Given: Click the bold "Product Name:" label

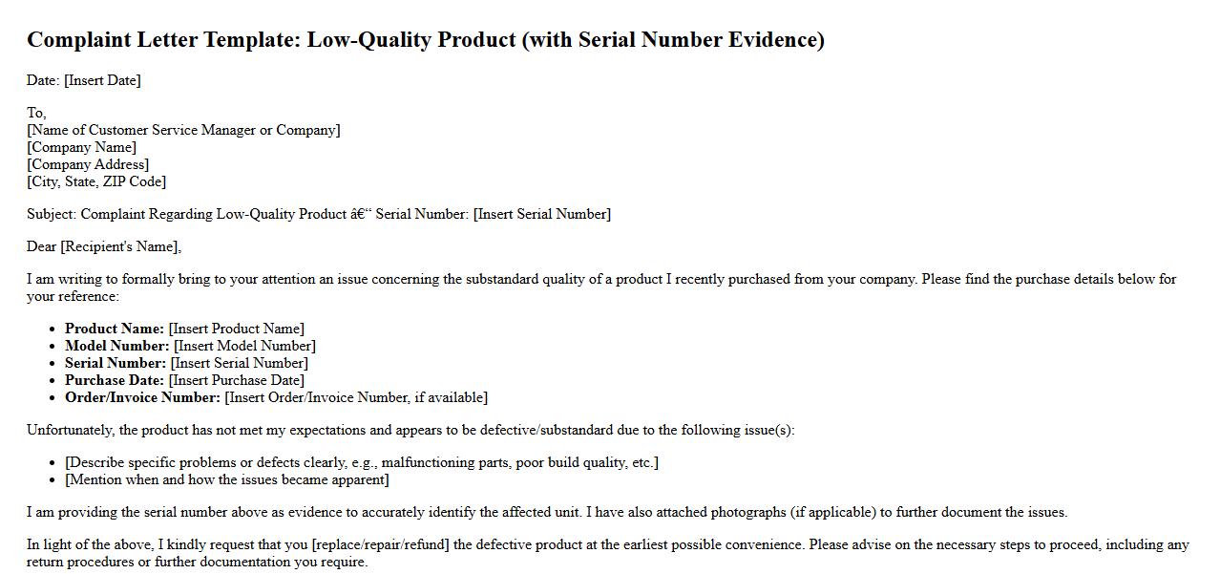Looking at the screenshot, I should point(115,329).
